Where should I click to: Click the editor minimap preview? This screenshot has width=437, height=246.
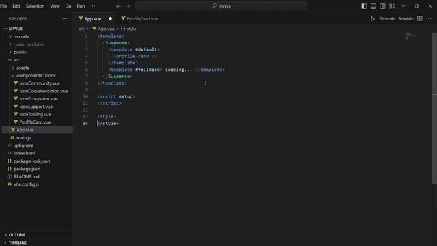[x=410, y=36]
